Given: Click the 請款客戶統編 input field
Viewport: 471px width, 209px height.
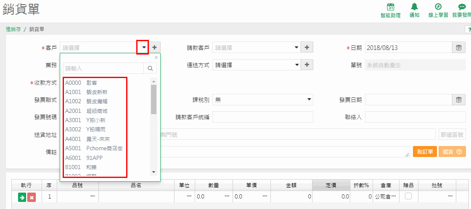Looking at the screenshot, I should 263,117.
